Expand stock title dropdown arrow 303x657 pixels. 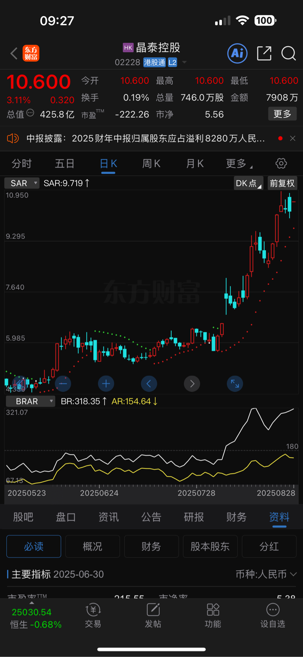point(184,62)
